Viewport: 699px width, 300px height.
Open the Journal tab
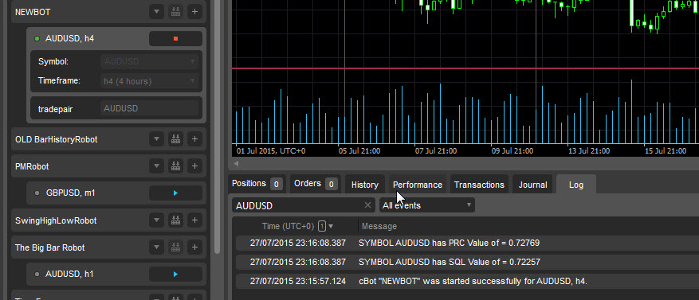pos(532,185)
